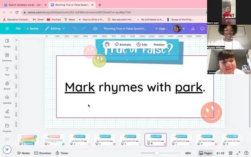Select the orange smiley face sticker
Image resolution: width=251 pixels, height=157 pixels.
pyautogui.click(x=211, y=113)
